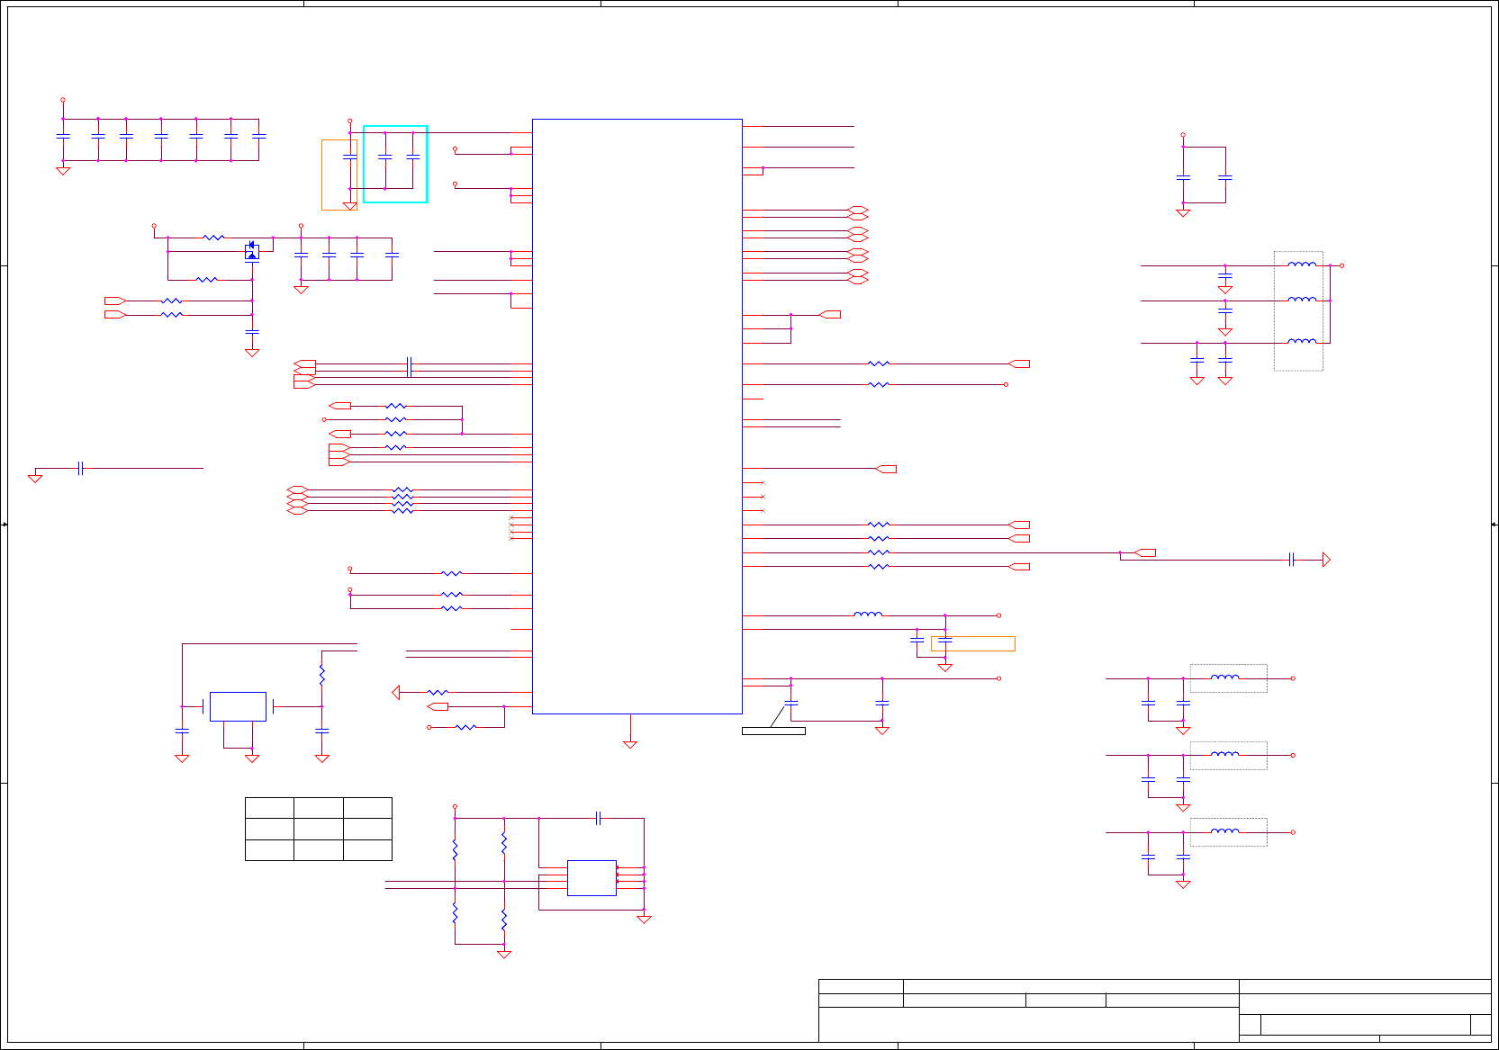Click the center cell of the empty three-by-three table
The height and width of the screenshot is (1050, 1499).
coord(319,829)
